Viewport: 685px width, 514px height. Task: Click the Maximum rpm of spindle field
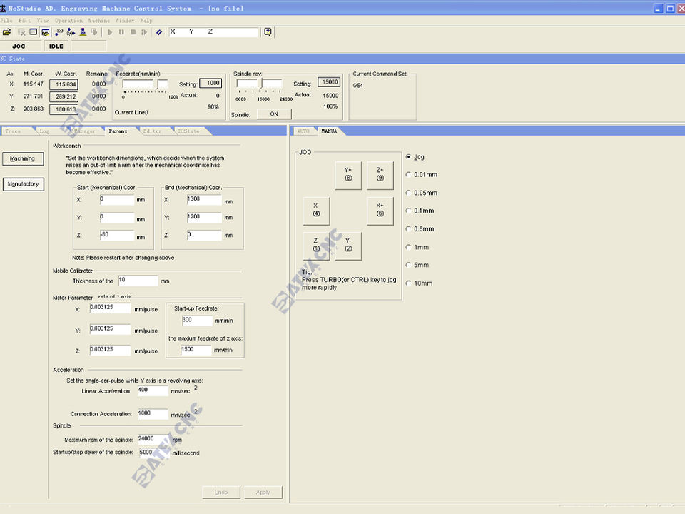coord(153,439)
